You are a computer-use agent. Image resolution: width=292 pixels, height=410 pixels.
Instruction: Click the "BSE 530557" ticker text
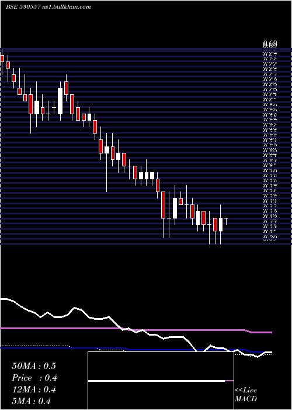pyautogui.click(x=23, y=7)
